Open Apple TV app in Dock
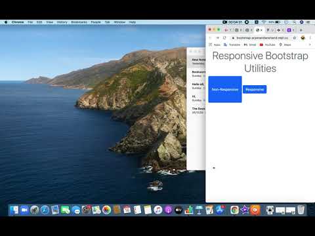 [x=178, y=210]
